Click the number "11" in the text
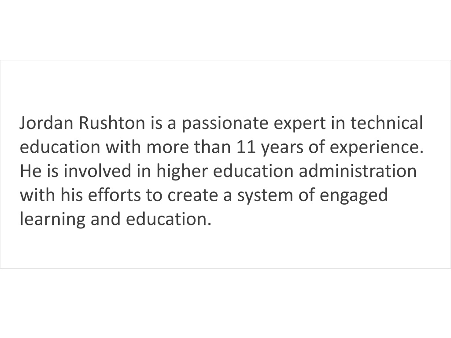 (x=246, y=147)
